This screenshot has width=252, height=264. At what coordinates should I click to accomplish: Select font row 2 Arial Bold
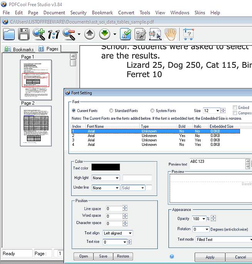click(156, 136)
